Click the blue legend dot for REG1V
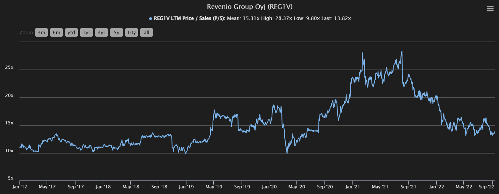 click(x=150, y=19)
